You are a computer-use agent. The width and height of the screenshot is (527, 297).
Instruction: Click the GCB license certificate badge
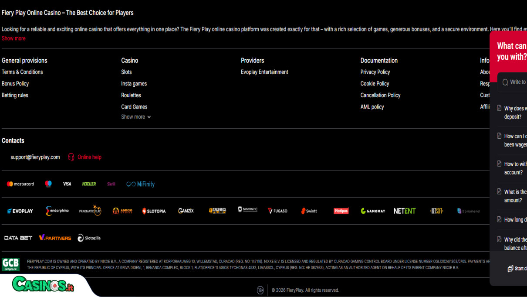(10, 264)
